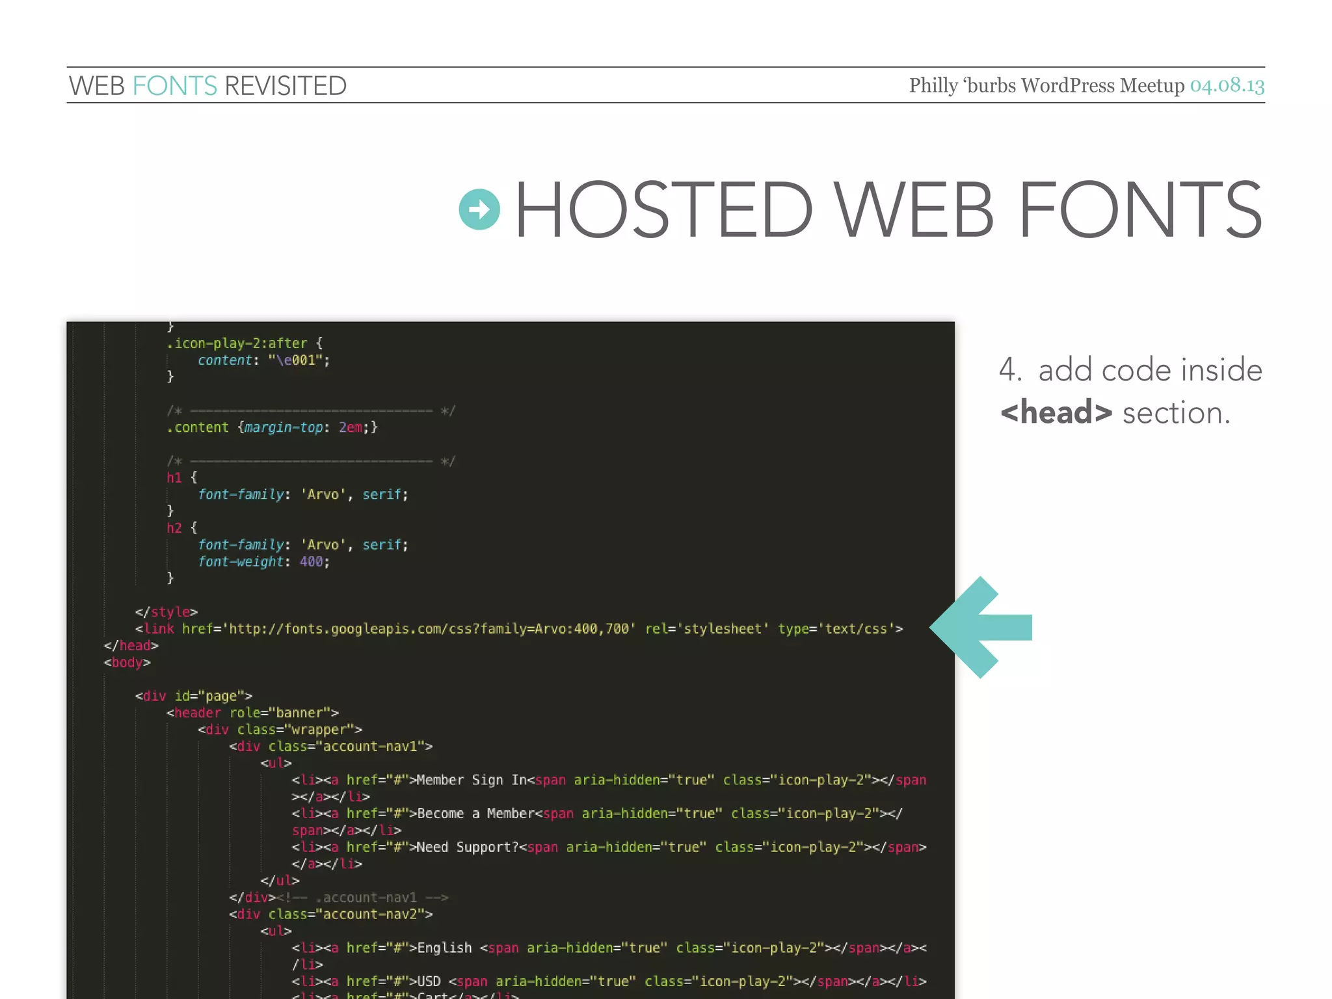Click the closing '</style>' tag line
The width and height of the screenshot is (1332, 999).
(x=166, y=612)
